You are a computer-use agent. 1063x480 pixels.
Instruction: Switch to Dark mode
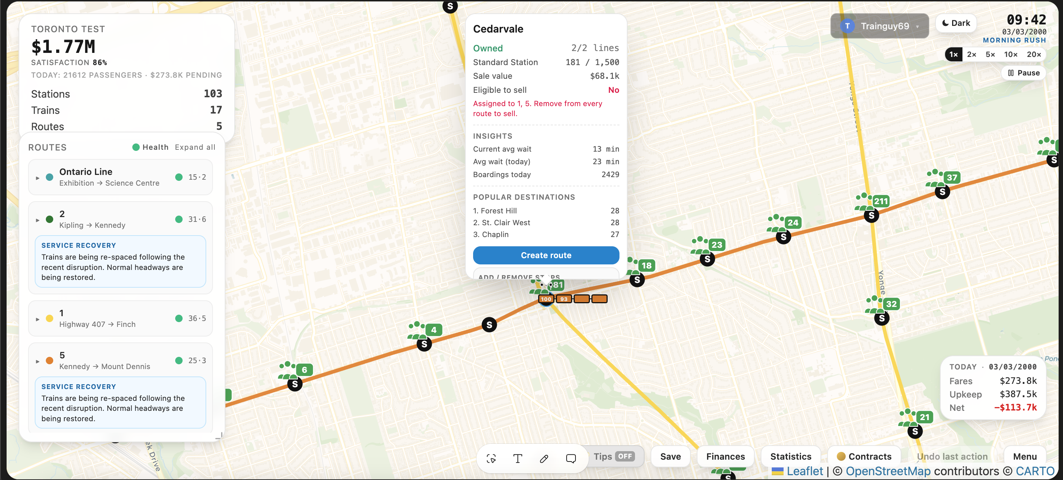956,23
